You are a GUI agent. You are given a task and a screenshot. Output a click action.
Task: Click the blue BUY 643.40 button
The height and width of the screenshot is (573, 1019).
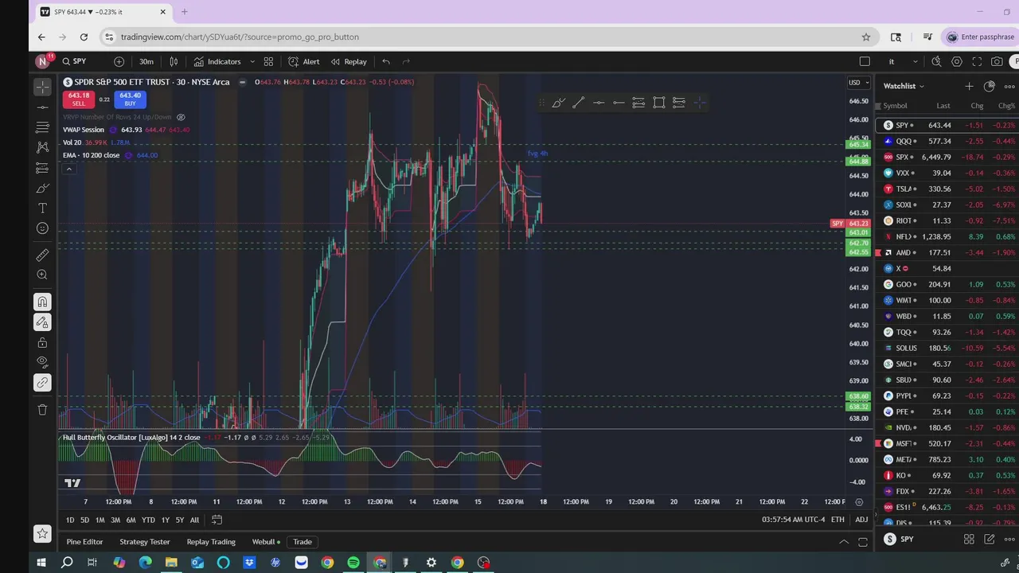click(x=130, y=99)
